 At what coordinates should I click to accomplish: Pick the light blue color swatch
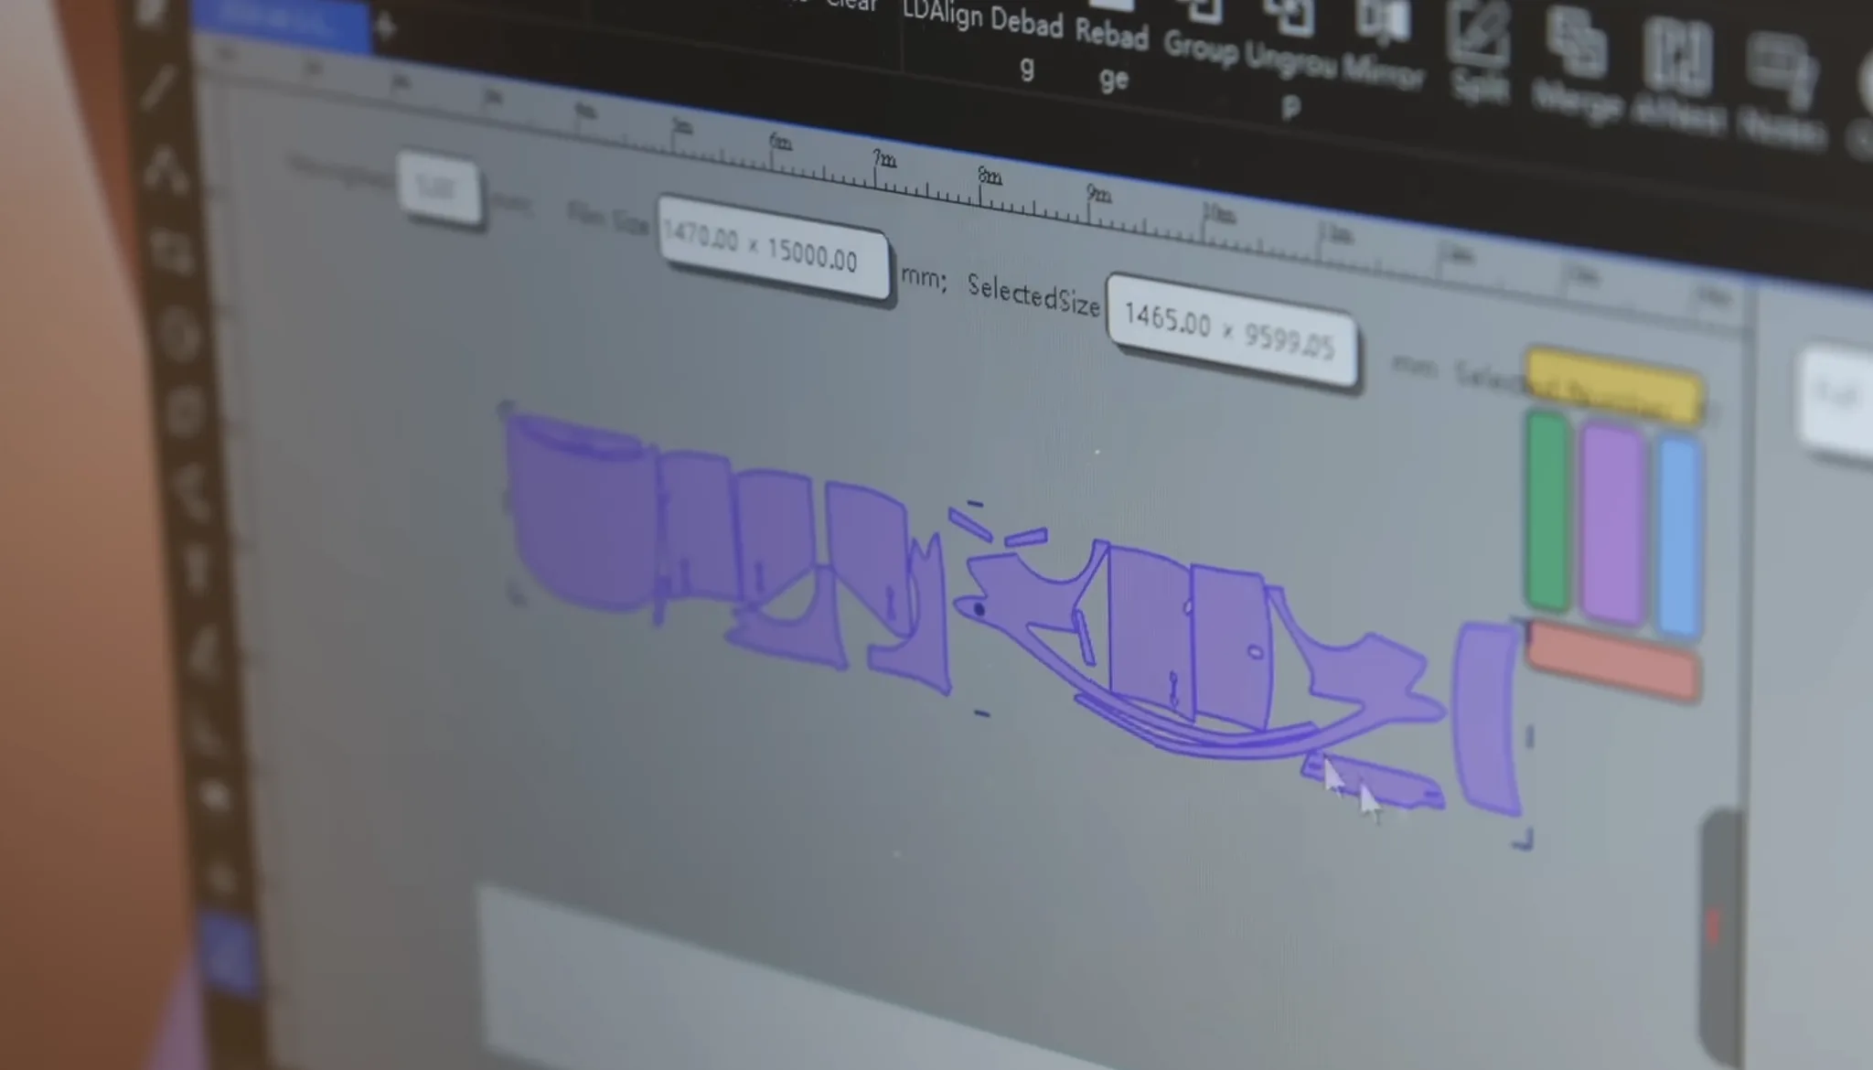[x=1681, y=538]
